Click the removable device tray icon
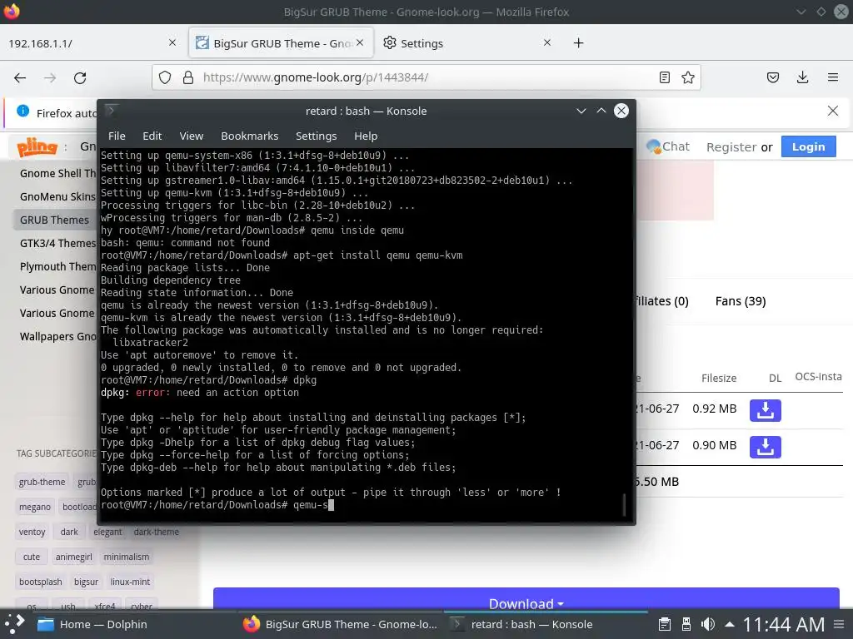The width and height of the screenshot is (853, 639). click(x=686, y=624)
